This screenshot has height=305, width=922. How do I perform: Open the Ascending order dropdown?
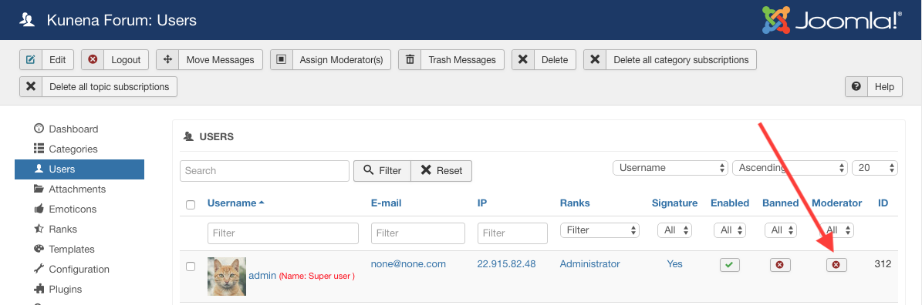coord(790,168)
